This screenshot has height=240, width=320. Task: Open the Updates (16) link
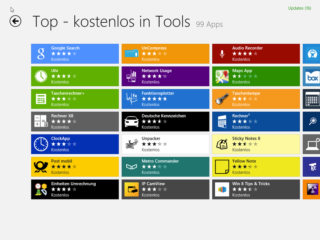click(299, 8)
